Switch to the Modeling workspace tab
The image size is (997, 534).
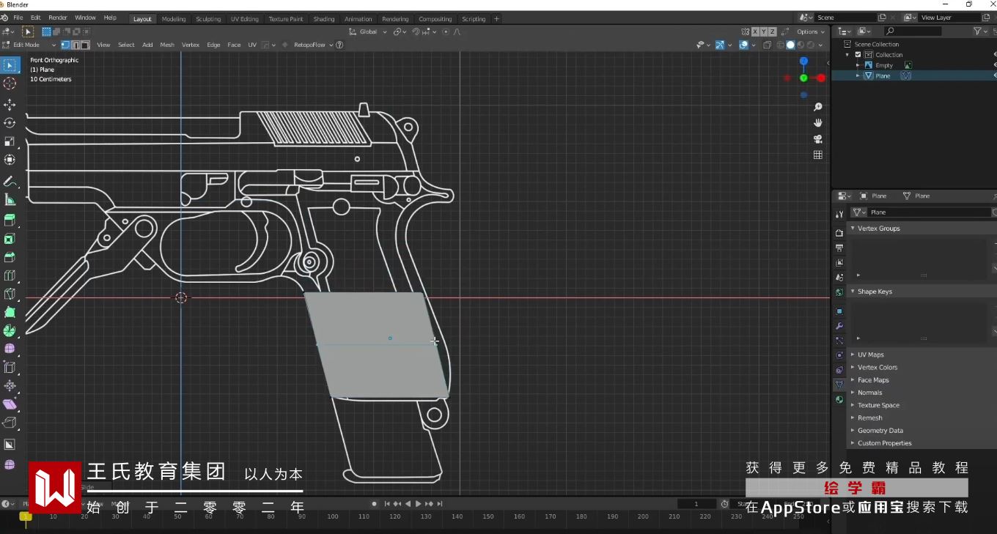[174, 19]
